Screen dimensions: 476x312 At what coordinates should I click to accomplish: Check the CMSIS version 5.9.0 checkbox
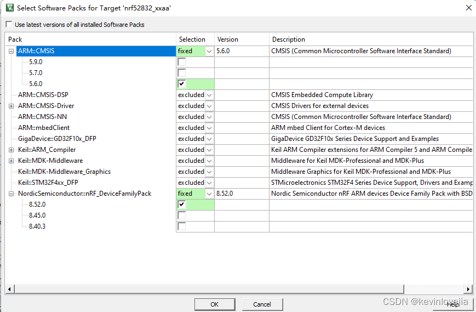pyautogui.click(x=181, y=62)
